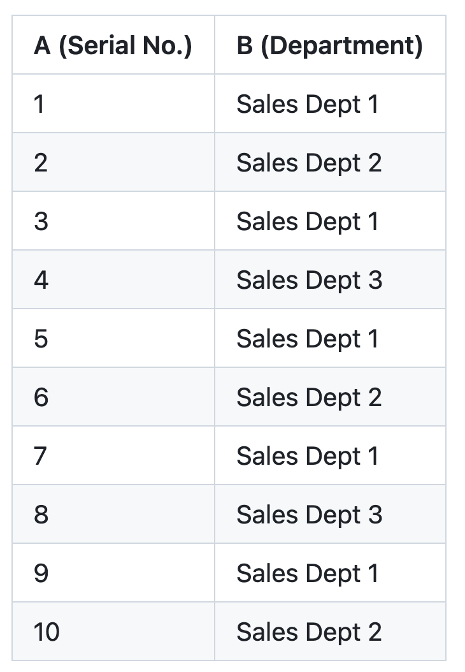The height and width of the screenshot is (672, 465).
Task: Select serial number cell 9
Action: pos(113,573)
